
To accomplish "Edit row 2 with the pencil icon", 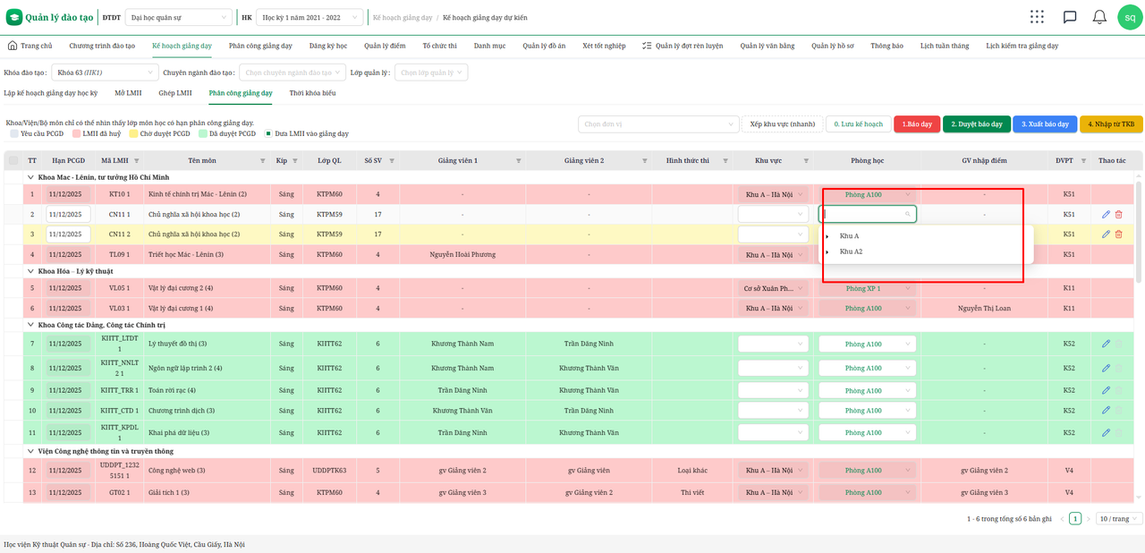I will [1106, 214].
